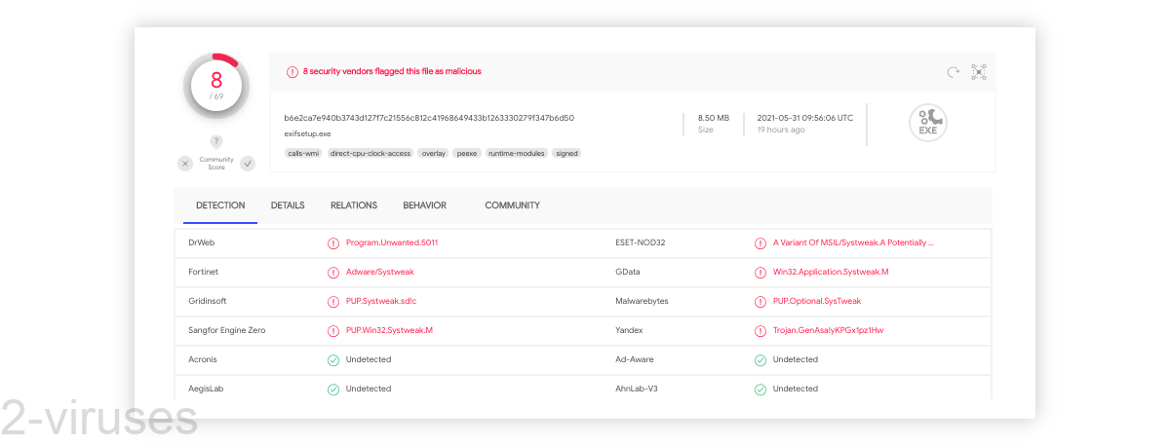Viewport: 1170px width, 445px height.
Task: Click the community score question mark icon
Action: tap(216, 141)
